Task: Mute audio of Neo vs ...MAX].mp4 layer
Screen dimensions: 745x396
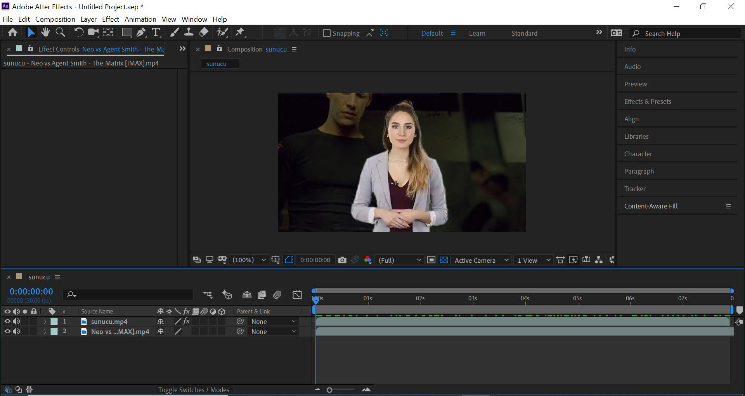Action: click(16, 331)
